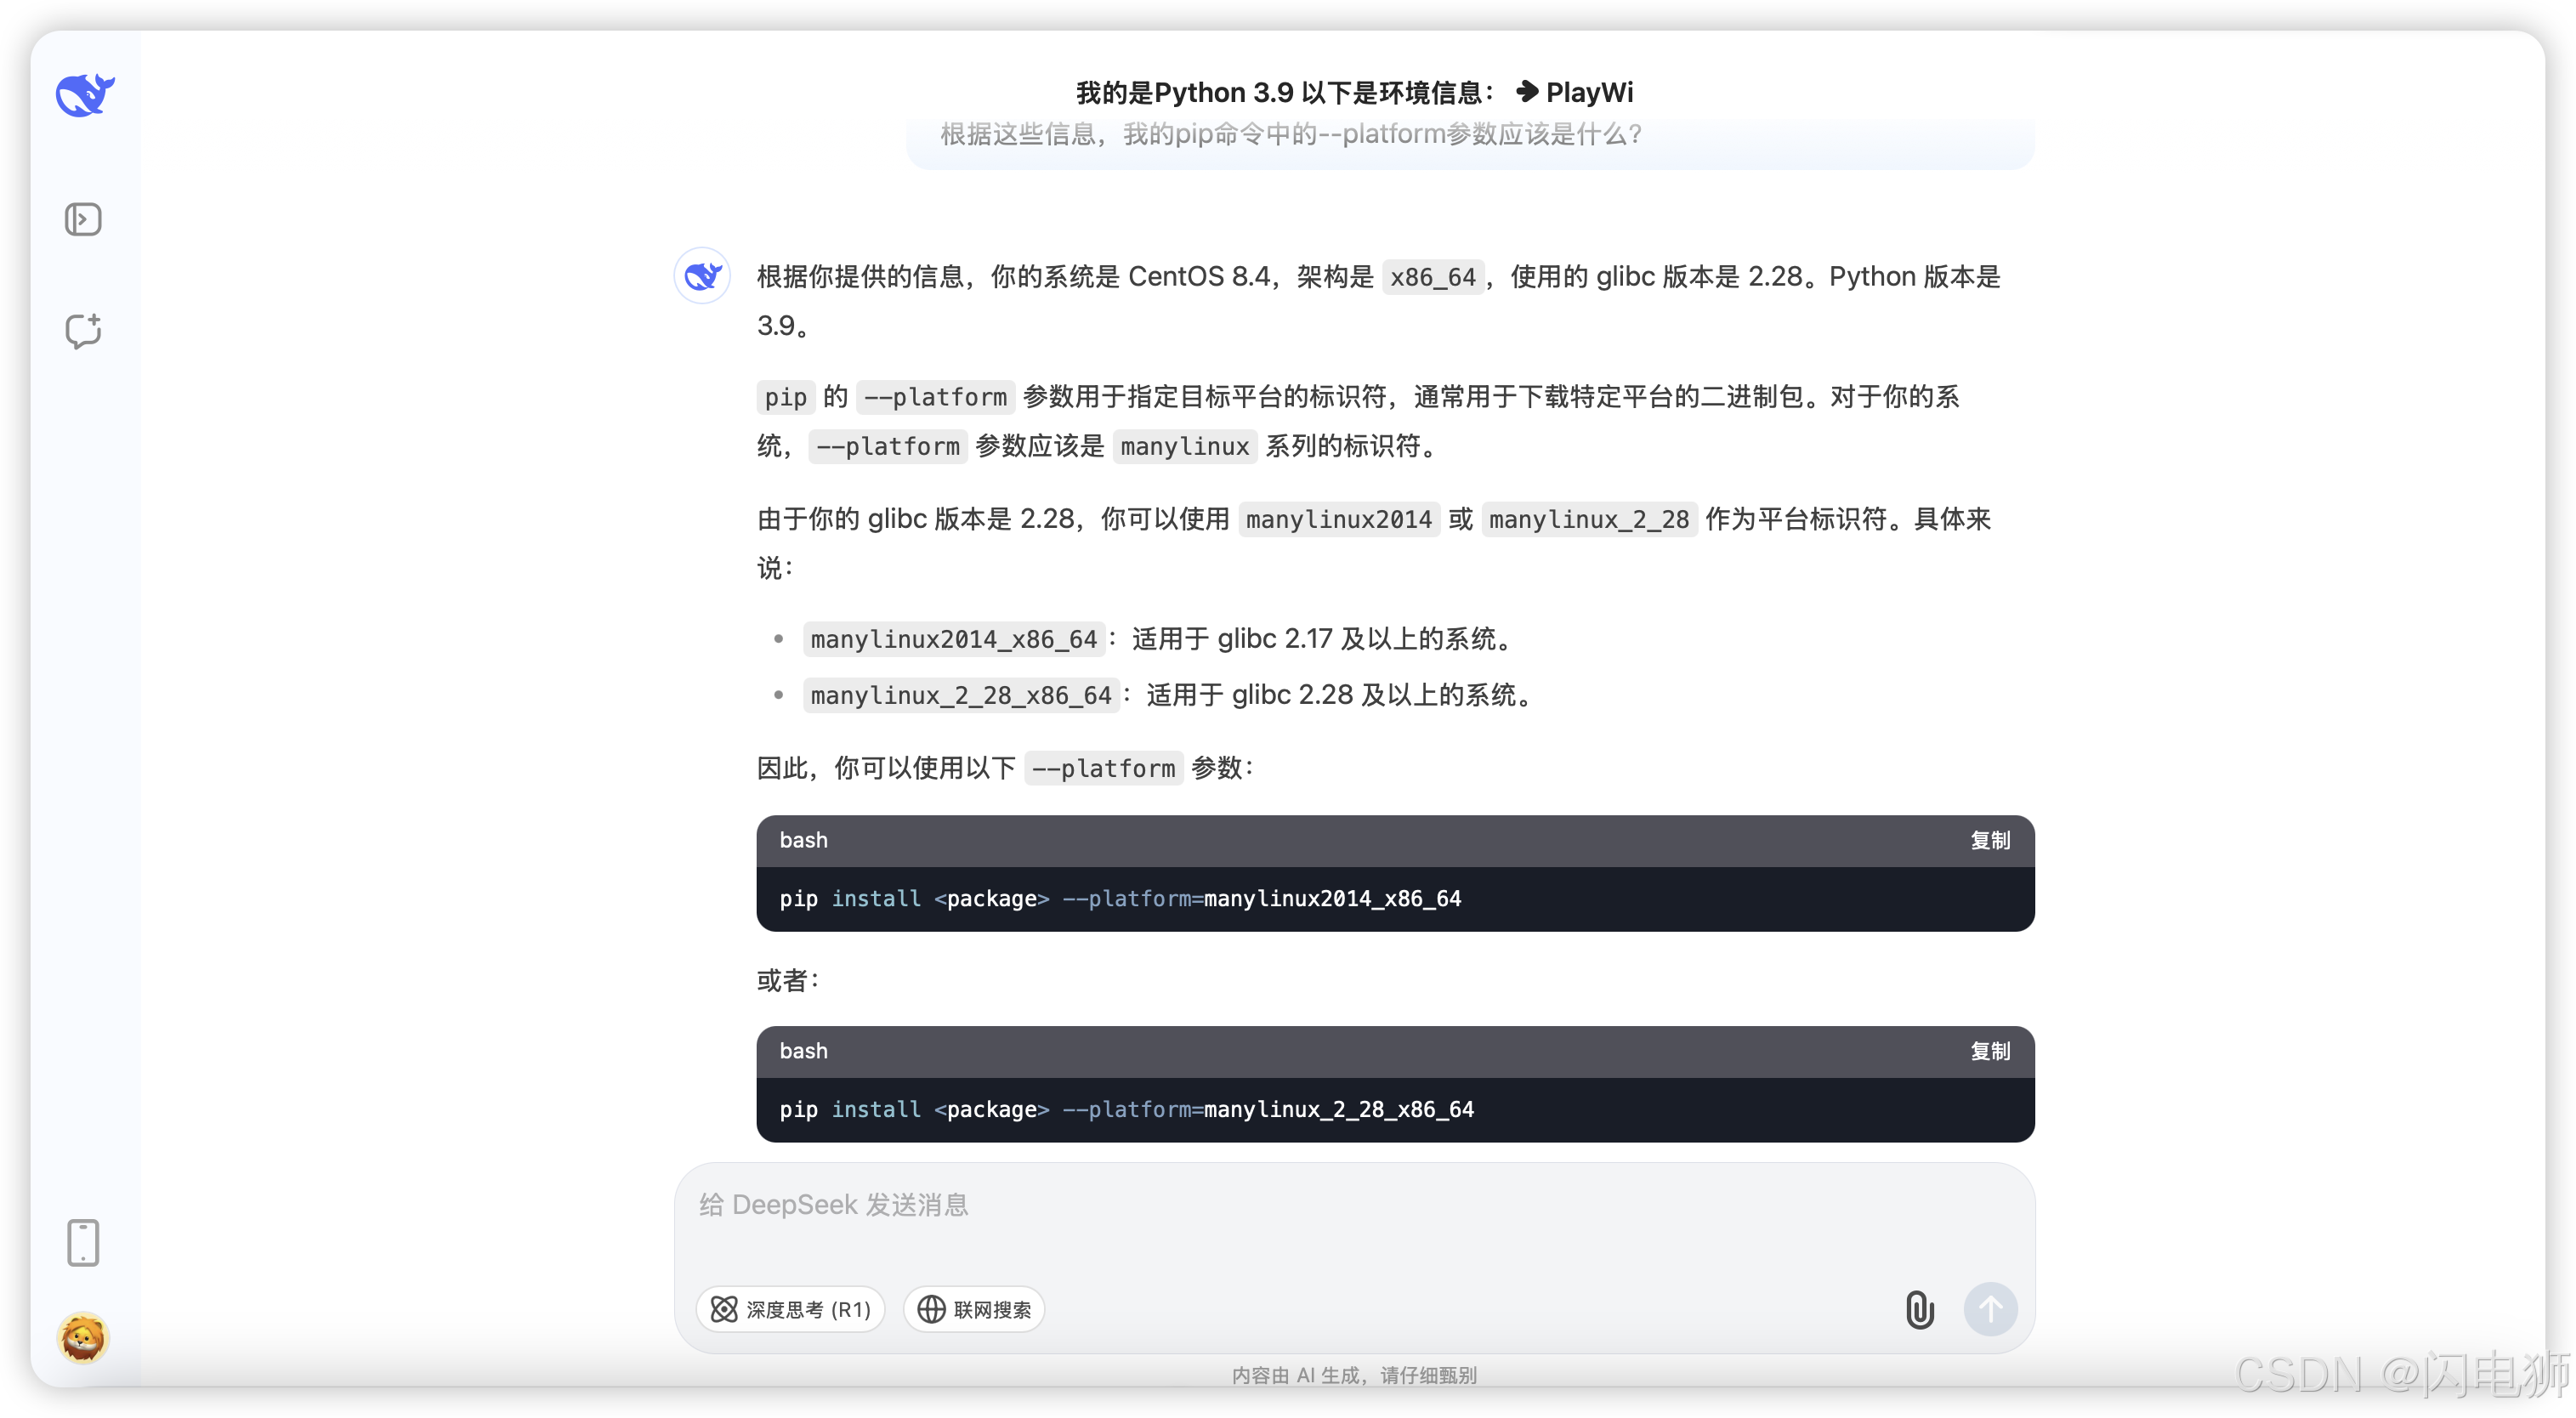Click the DeepSeek avatar beside the reply
The image size is (2576, 1418).
[x=702, y=276]
